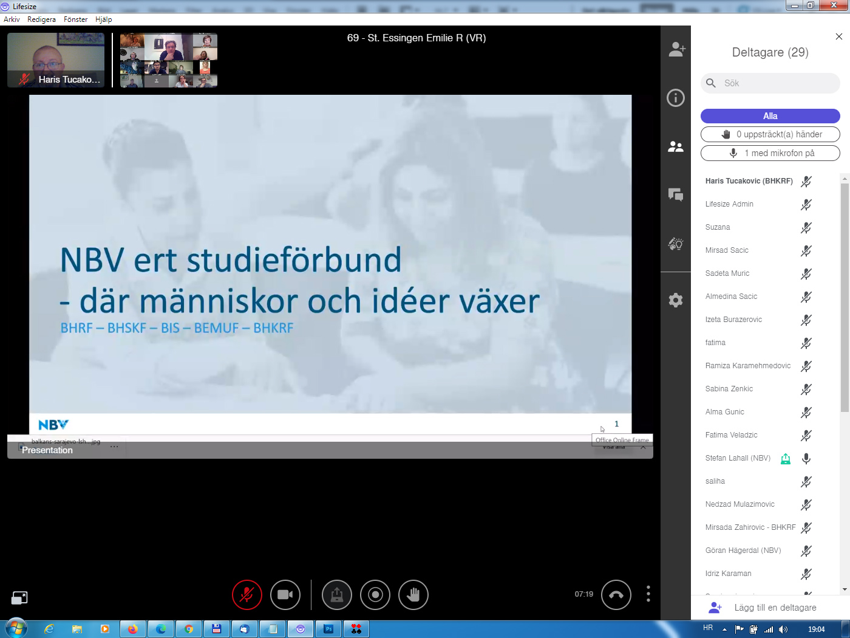Click mic icon beside Göran Hägerdal (NBV)
This screenshot has width=850, height=638.
pyautogui.click(x=806, y=551)
